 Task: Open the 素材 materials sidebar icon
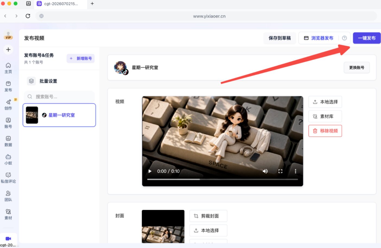point(8,214)
